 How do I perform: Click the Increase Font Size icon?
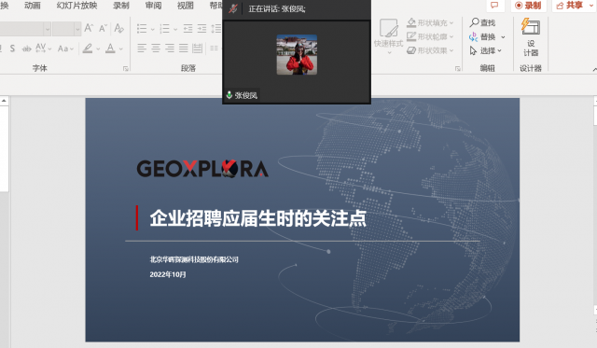point(89,28)
